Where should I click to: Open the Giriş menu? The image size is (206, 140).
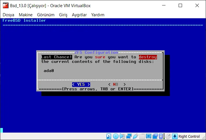(x=63, y=15)
